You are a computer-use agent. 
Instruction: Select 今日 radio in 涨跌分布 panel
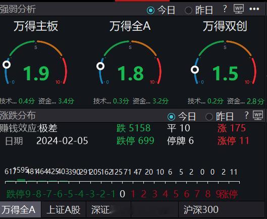coord(171,117)
